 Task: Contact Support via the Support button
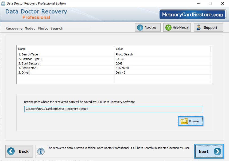[x=208, y=27]
